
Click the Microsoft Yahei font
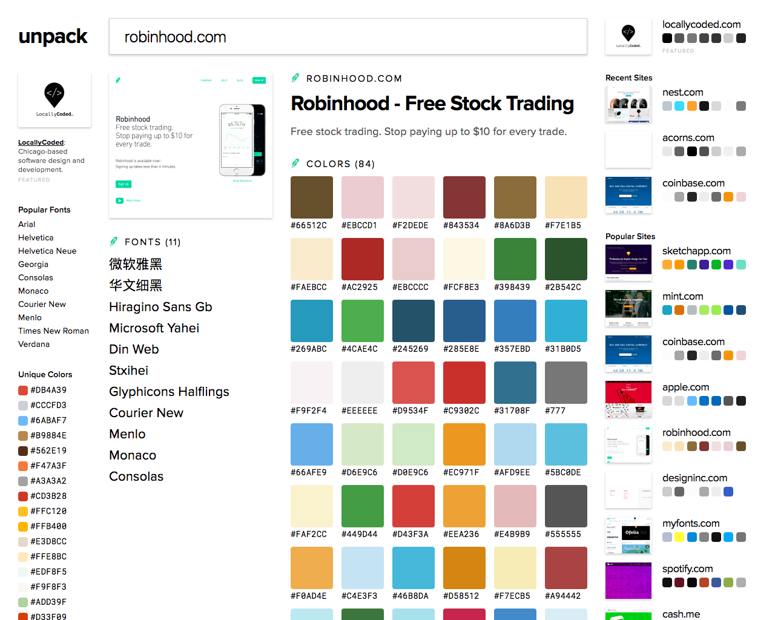154,328
